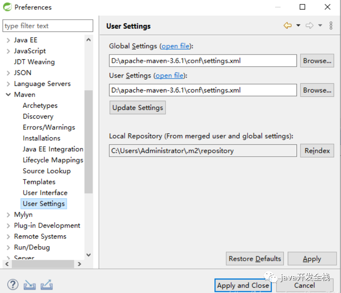Click the back navigation arrow icon
The image size is (341, 293).
[287, 26]
